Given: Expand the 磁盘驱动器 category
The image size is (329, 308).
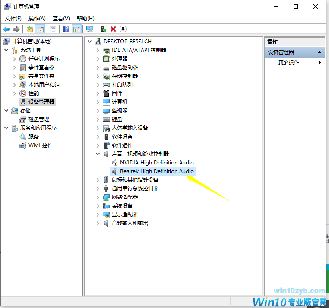Looking at the screenshot, I should tap(98, 67).
